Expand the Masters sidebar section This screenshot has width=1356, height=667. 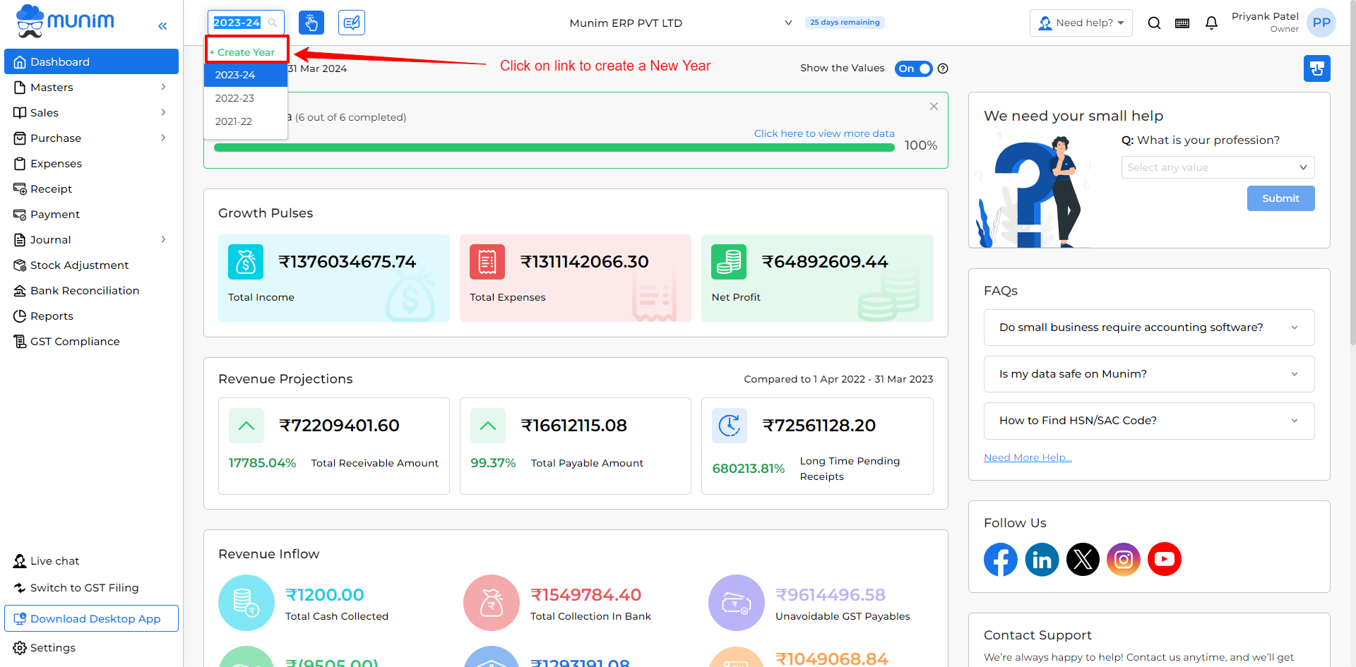(x=52, y=87)
